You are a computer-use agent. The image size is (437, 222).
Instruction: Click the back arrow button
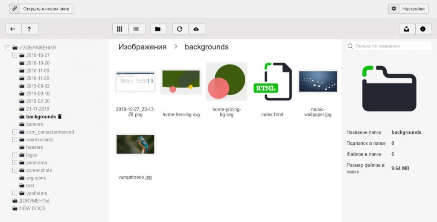click(x=13, y=29)
